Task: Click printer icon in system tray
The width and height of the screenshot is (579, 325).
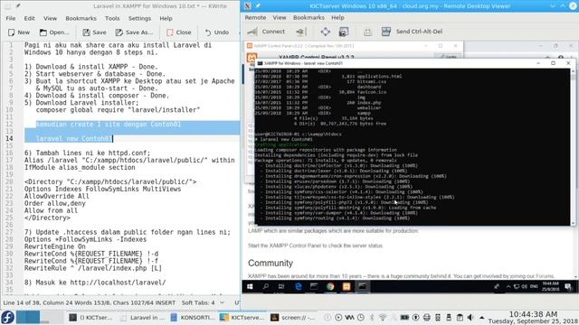Action: pyautogui.click(x=427, y=317)
